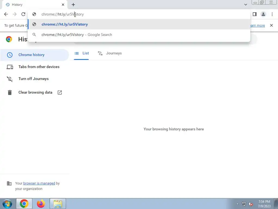Reload the current page
Screen dimensions: 278x209
[23, 14]
